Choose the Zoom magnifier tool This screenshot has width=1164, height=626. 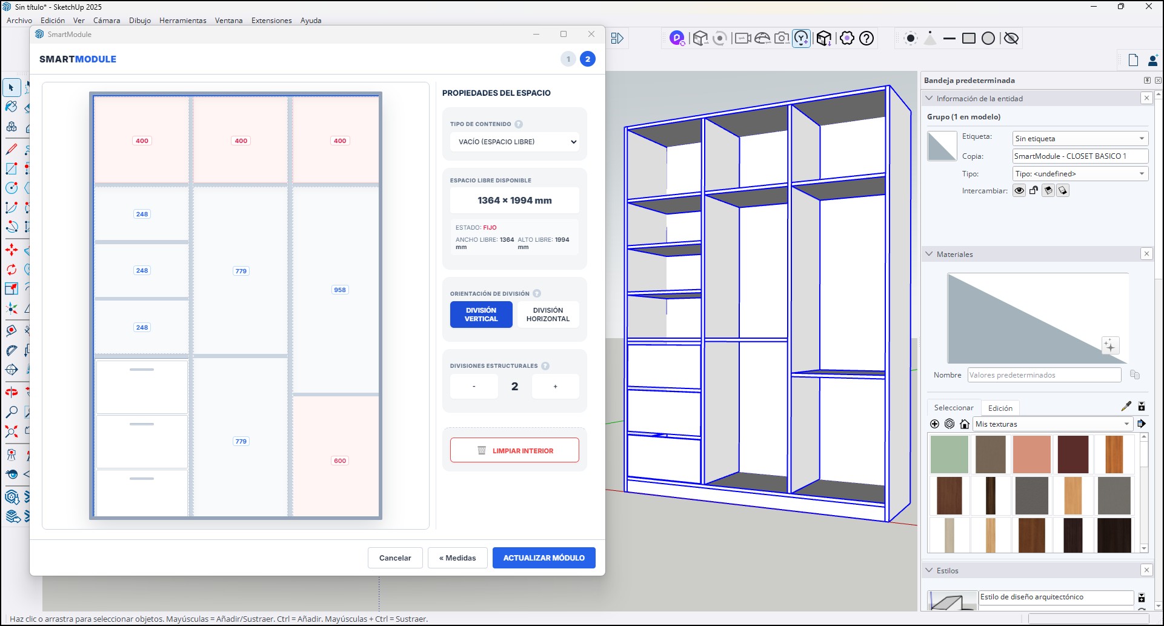[12, 412]
